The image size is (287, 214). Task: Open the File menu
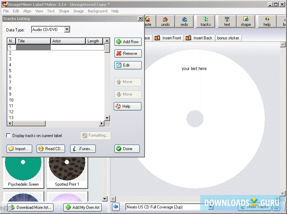[6, 11]
